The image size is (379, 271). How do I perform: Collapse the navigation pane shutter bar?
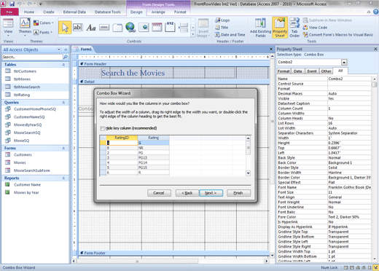coord(66,50)
